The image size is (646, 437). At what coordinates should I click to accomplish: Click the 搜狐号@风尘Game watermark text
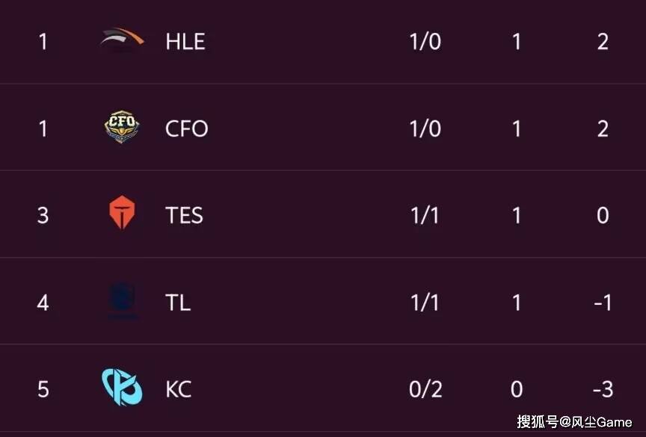(x=575, y=422)
